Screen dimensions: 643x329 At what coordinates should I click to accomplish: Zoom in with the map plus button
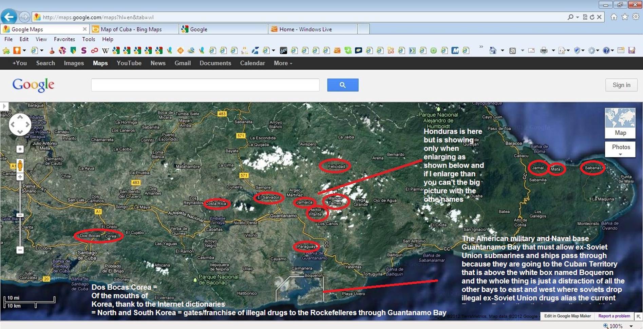(x=20, y=177)
